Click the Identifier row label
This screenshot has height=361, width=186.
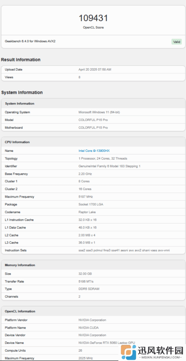(x=11, y=166)
